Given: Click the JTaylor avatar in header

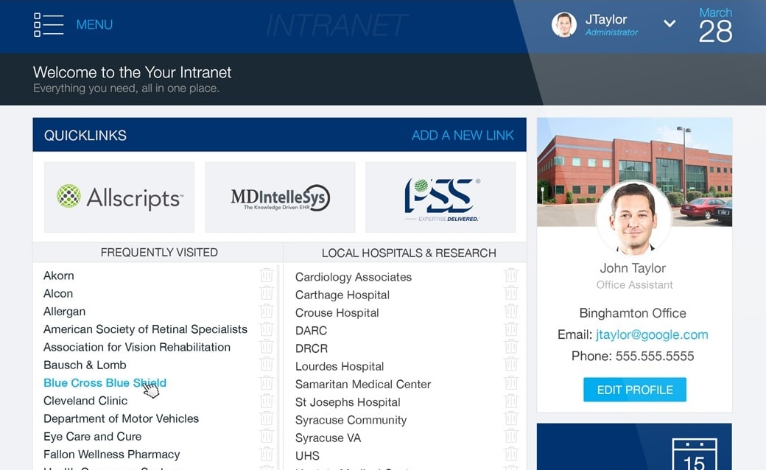Looking at the screenshot, I should [x=563, y=24].
